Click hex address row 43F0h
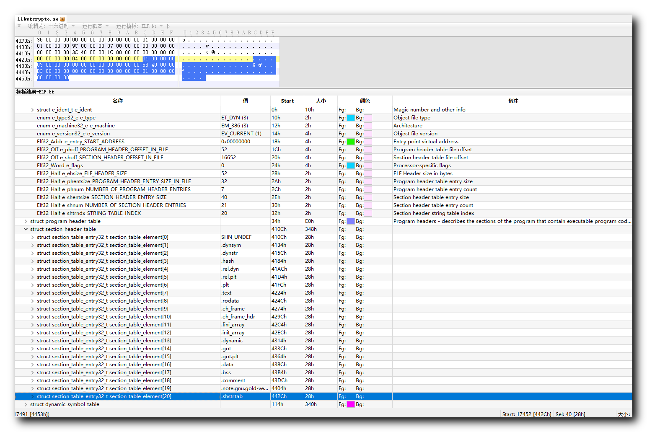This screenshot has height=432, width=647. pos(23,41)
